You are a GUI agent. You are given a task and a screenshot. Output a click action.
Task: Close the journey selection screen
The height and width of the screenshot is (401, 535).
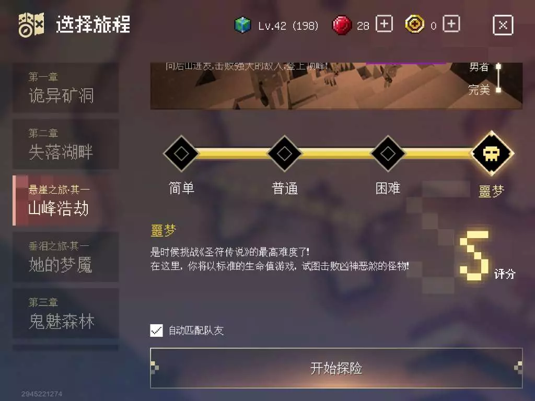tap(503, 25)
